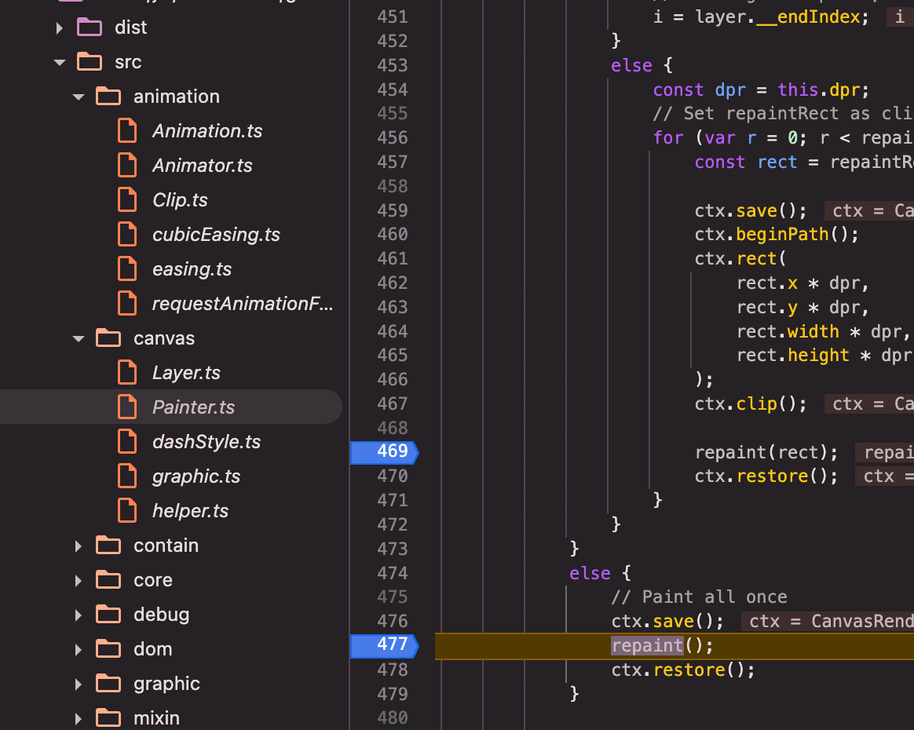Expand the core folder arrow
Image resolution: width=914 pixels, height=730 pixels.
point(79,580)
